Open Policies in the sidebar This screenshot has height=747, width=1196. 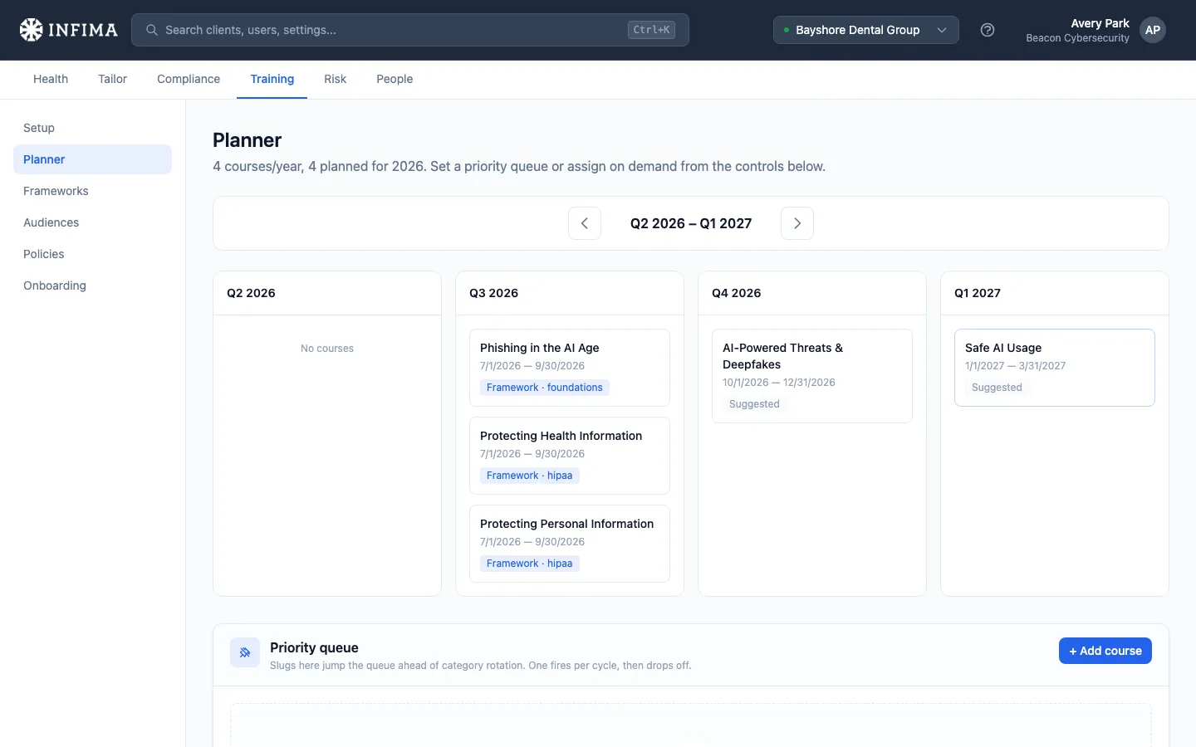coord(92,254)
